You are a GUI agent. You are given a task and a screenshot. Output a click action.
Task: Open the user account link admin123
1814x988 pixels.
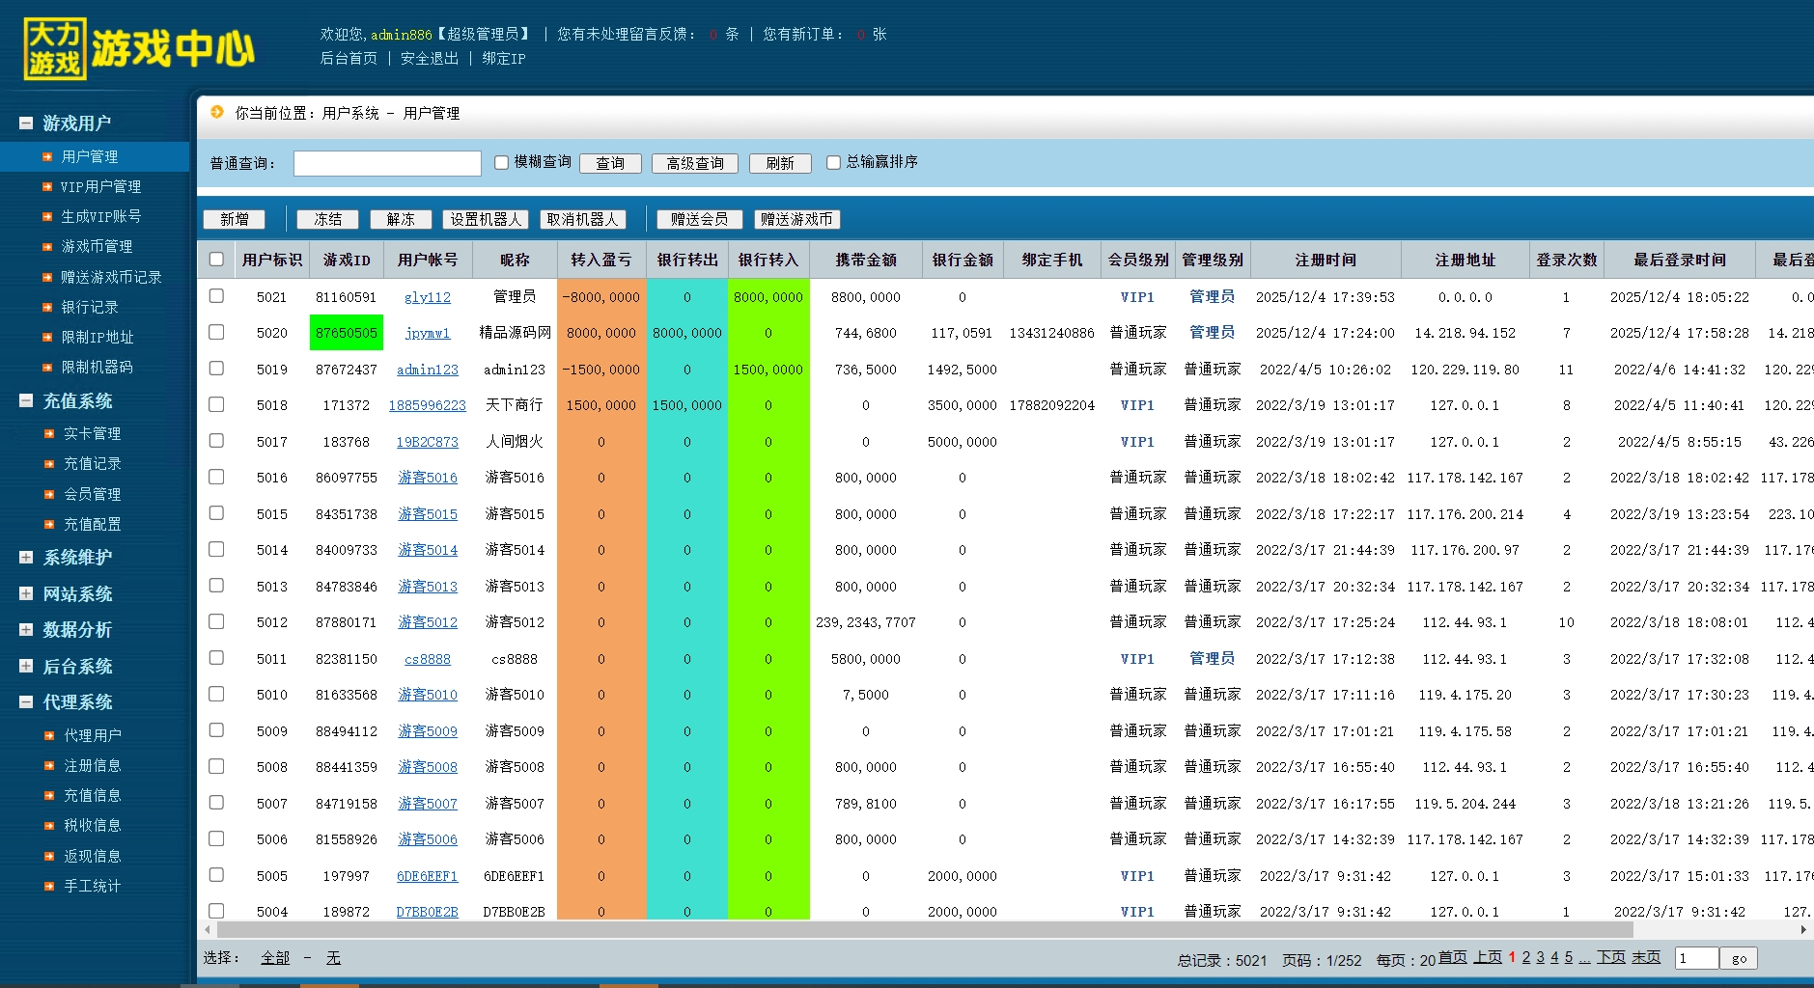point(427,370)
